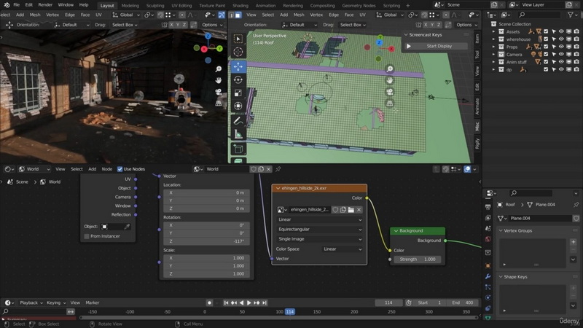Switch to Geometry Nodes workspace tab
The height and width of the screenshot is (328, 583).
click(359, 6)
